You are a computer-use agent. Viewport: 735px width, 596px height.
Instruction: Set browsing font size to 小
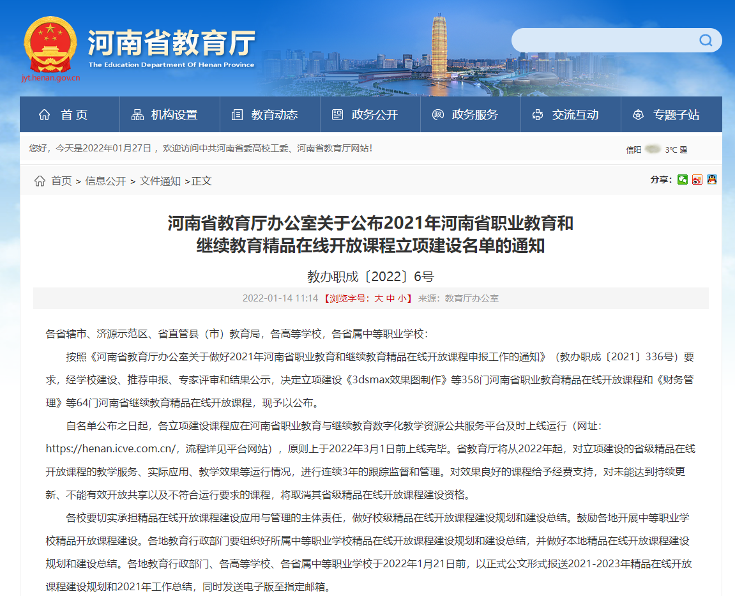(x=402, y=299)
